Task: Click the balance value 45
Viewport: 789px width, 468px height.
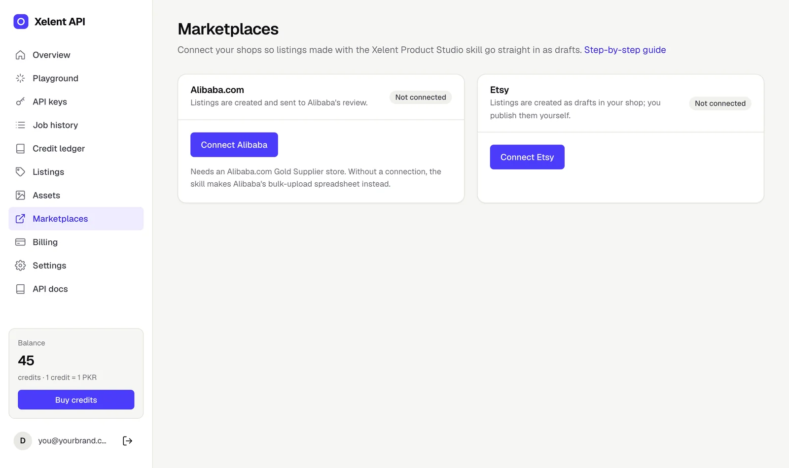Action: click(x=26, y=361)
